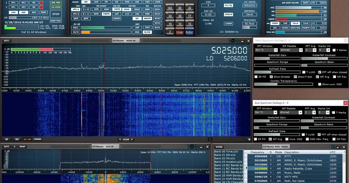This screenshot has width=349, height=183.
Task: Switch demodulation to the CW mode tab
Action: [116, 2]
